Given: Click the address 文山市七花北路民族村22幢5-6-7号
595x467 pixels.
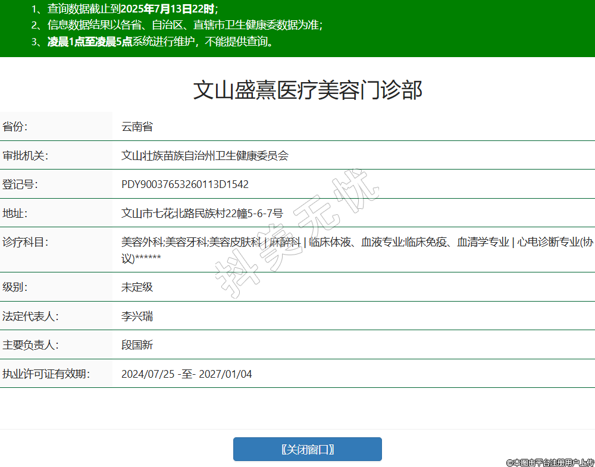Looking at the screenshot, I should pos(202,214).
